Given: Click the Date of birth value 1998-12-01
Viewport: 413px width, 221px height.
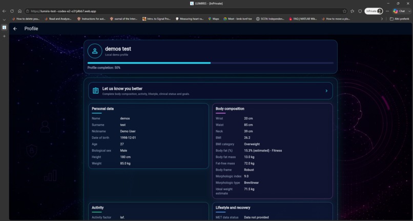Looking at the screenshot, I should [x=128, y=138].
